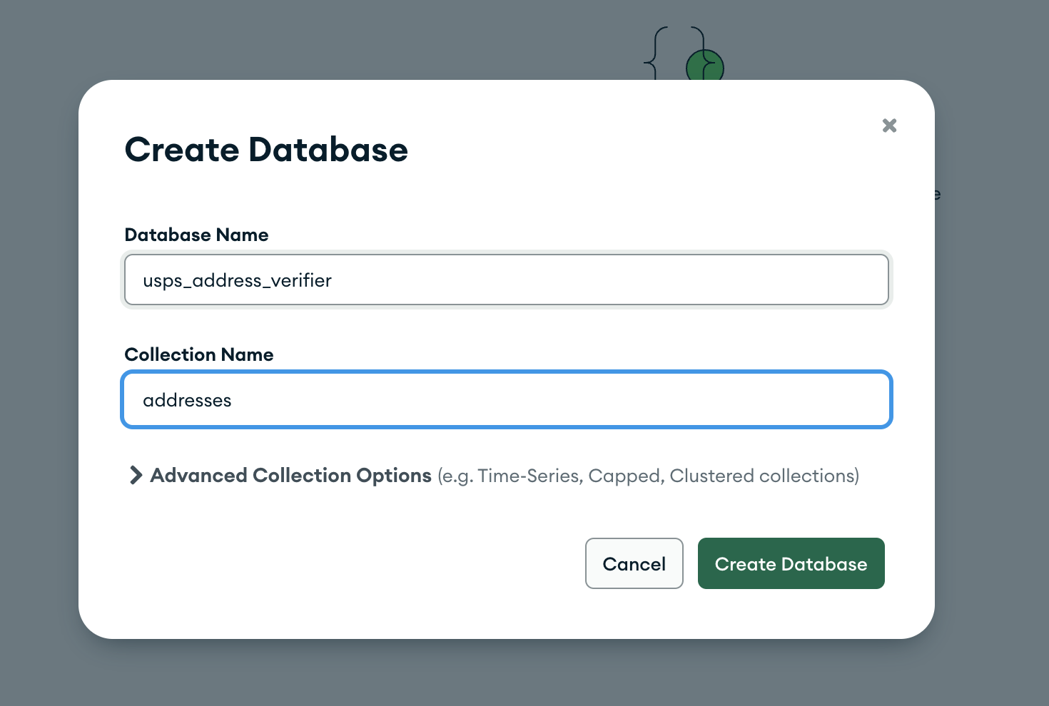Open Advanced Collection Options label text
Viewport: 1049px width, 706px height.
point(290,475)
